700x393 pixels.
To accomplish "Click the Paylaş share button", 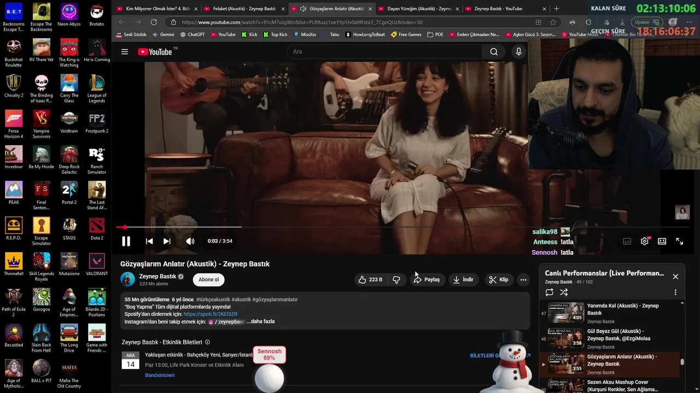I will [x=427, y=279].
